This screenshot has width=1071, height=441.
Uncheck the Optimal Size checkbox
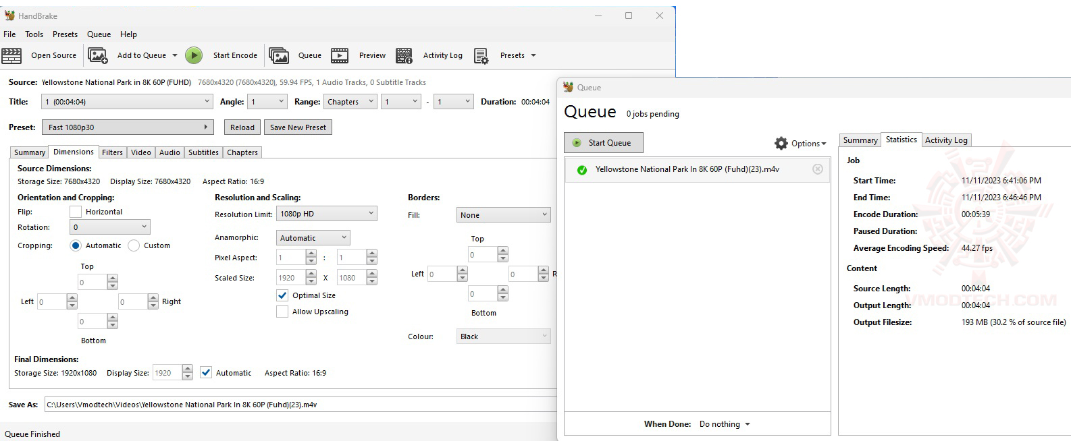[282, 295]
